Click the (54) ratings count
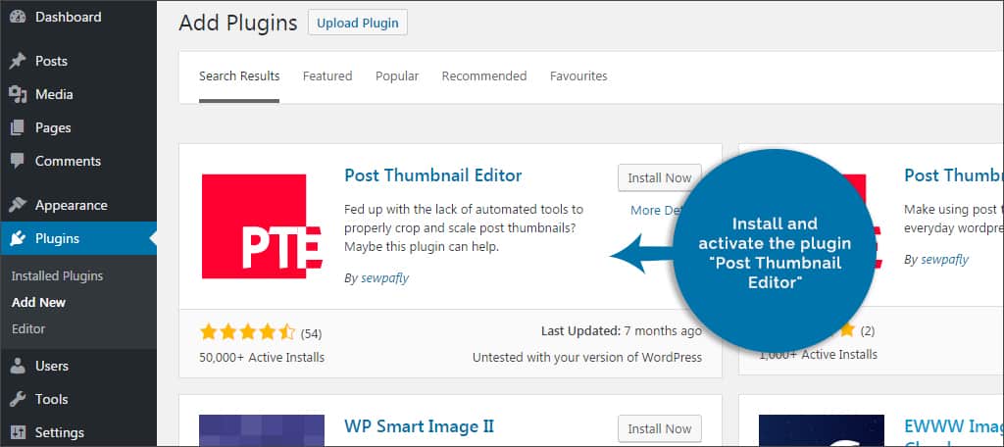 point(311,333)
